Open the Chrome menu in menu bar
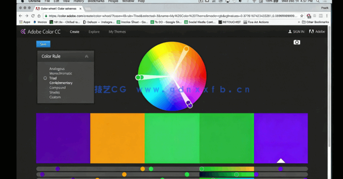343x179 pixels. pyautogui.click(x=34, y=1)
